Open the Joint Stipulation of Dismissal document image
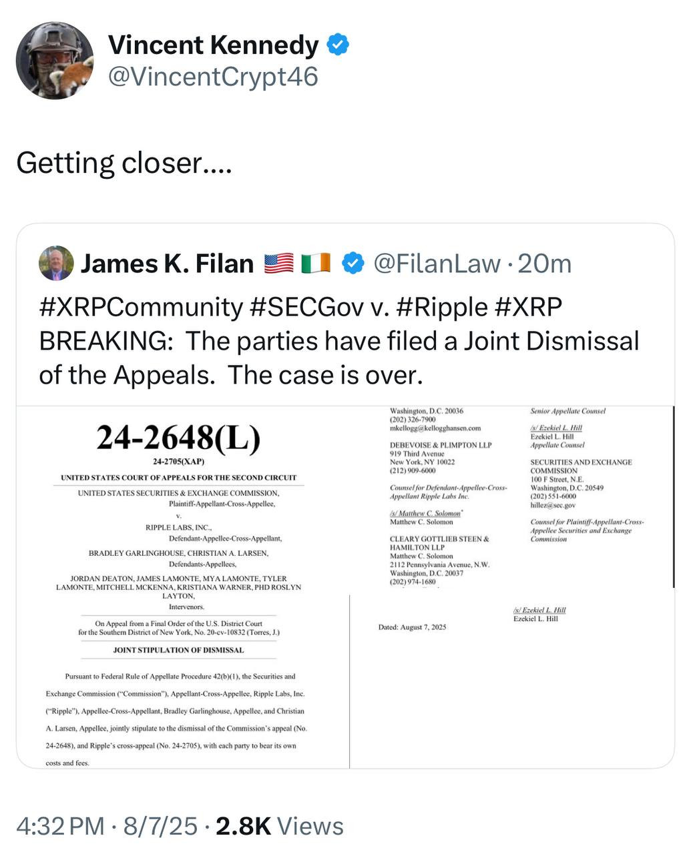This screenshot has width=691, height=854. tap(182, 587)
